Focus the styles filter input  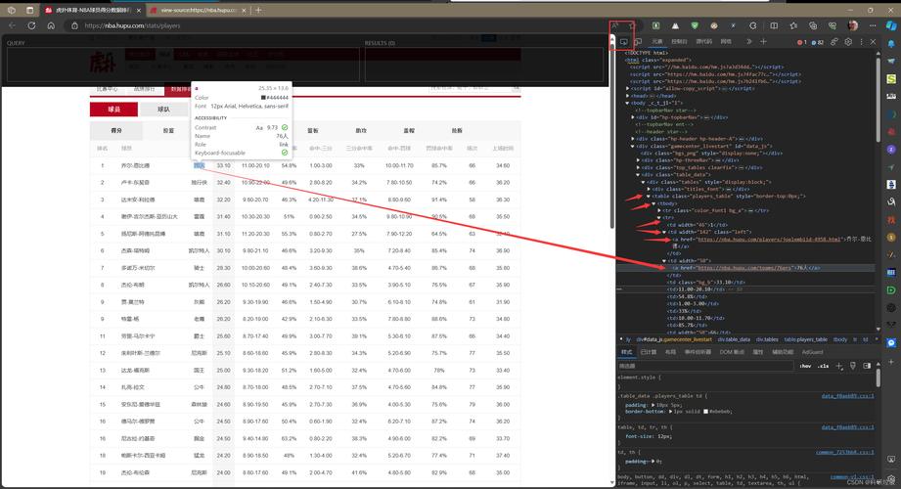click(x=705, y=366)
